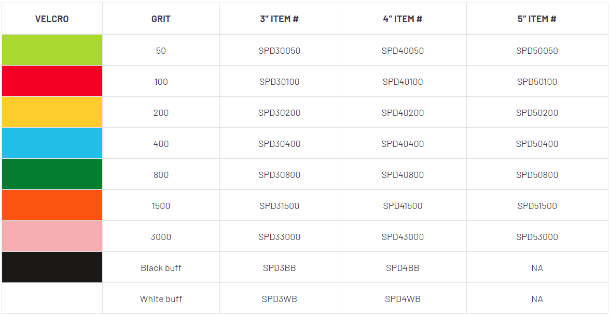Click the VELCRO column header
The image size is (610, 316).
(52, 19)
